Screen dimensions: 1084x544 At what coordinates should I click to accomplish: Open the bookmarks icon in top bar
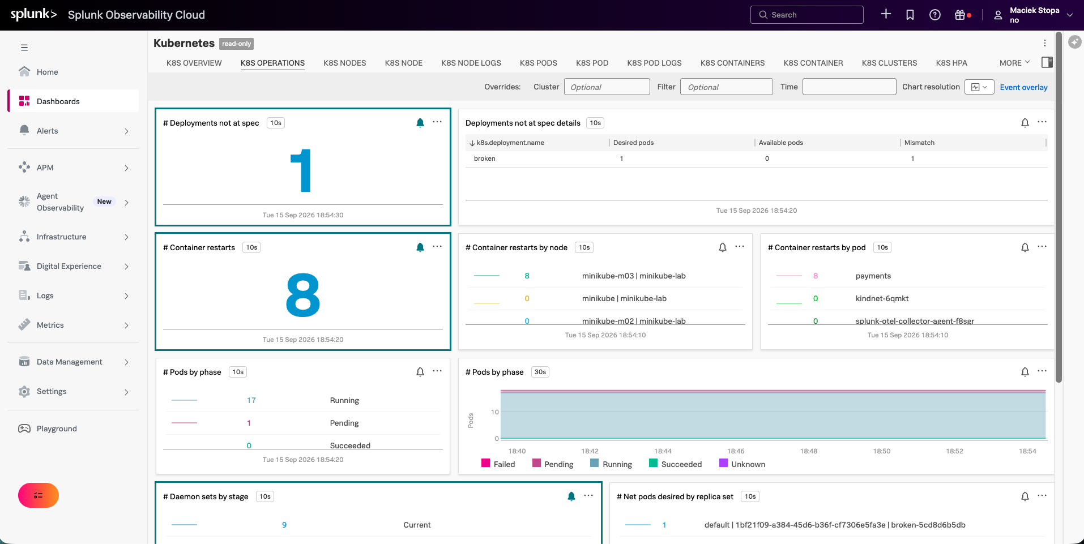point(910,15)
